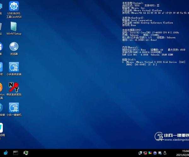Launch WinNTSetup from the desktop
Viewport: 189px width, 157px height.
(14, 27)
